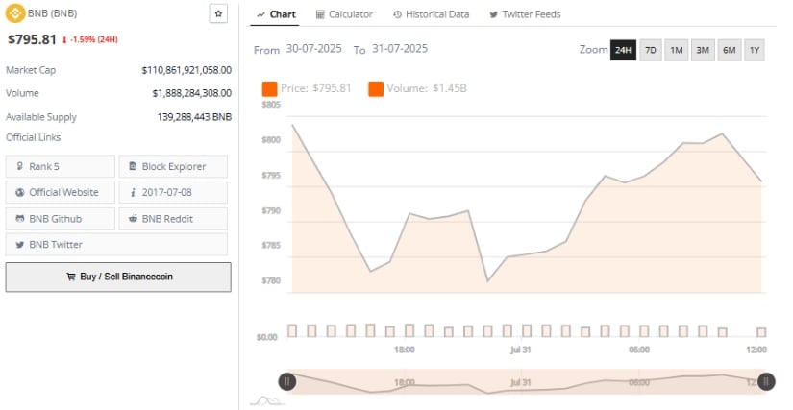793x410 pixels.
Task: Click the $780 y-axis label
Action: click(x=272, y=280)
